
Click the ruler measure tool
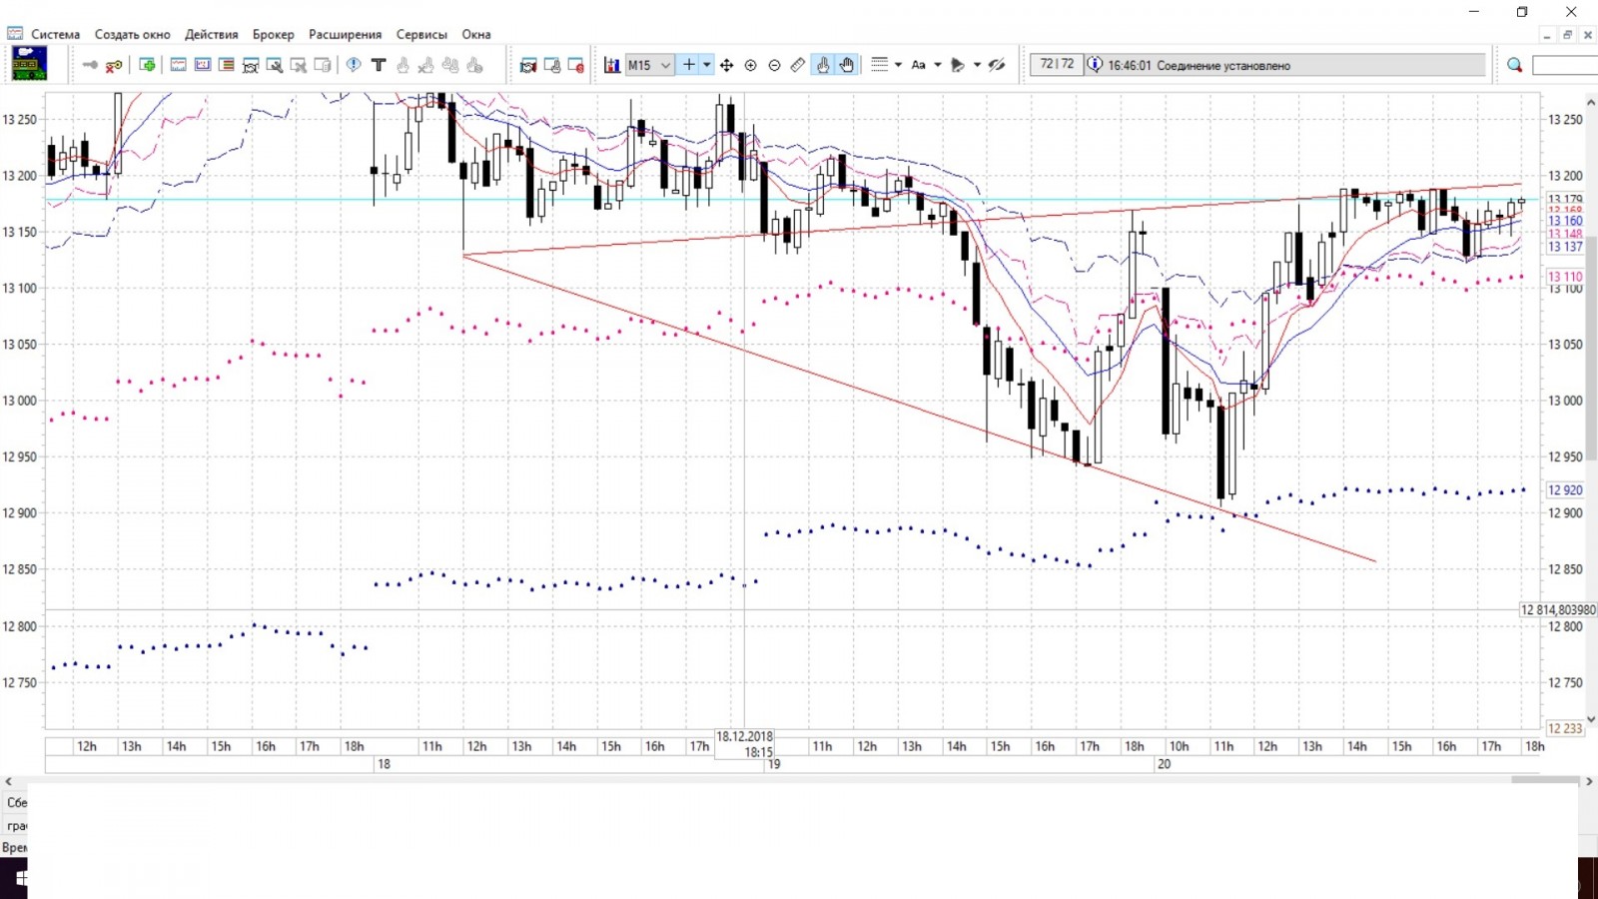798,65
